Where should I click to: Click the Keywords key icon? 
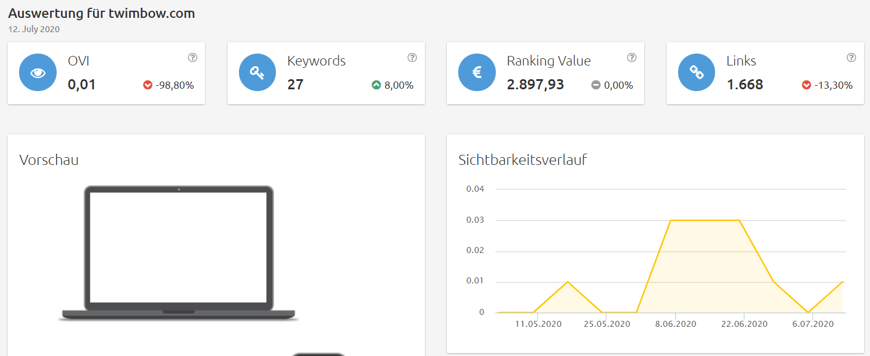pos(257,73)
